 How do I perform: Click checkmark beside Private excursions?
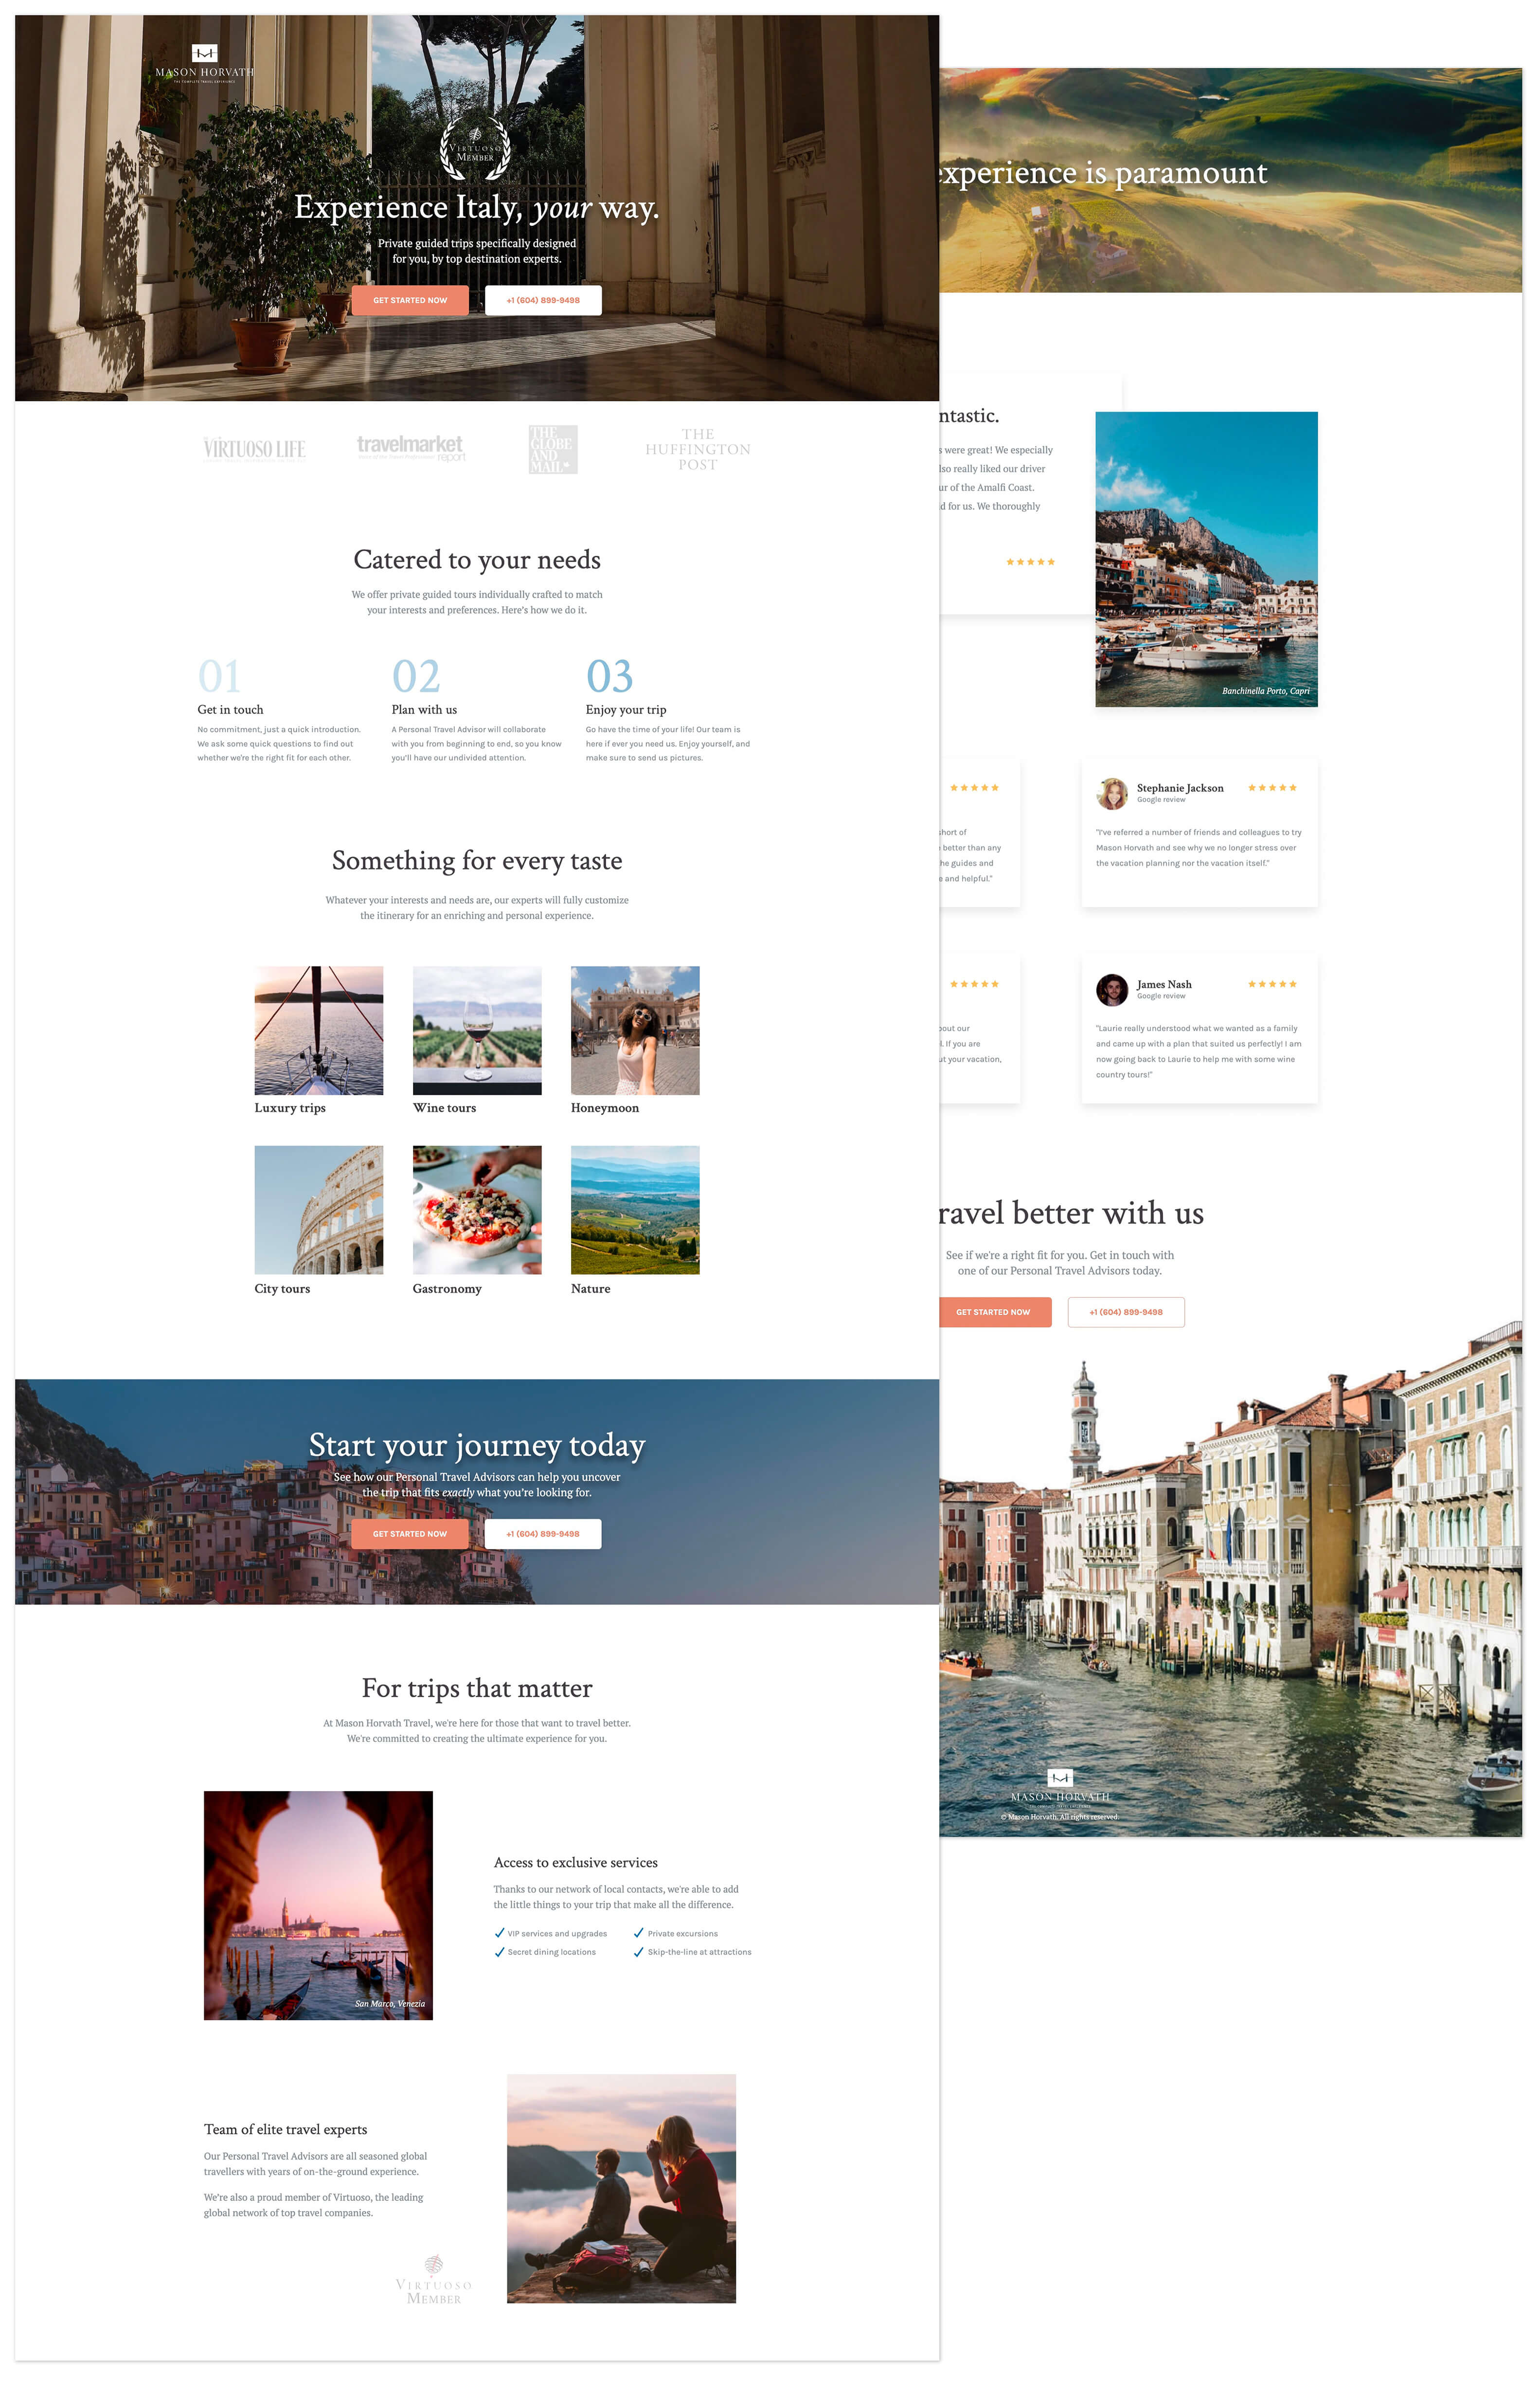(x=639, y=1933)
